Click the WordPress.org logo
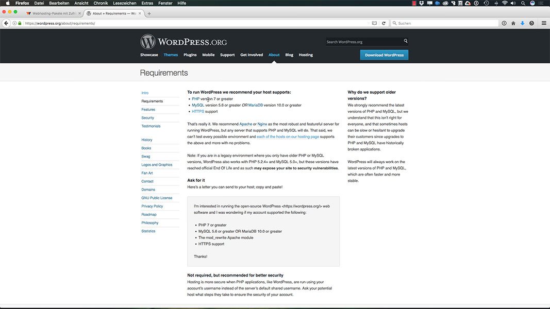550x309 pixels. [x=184, y=42]
